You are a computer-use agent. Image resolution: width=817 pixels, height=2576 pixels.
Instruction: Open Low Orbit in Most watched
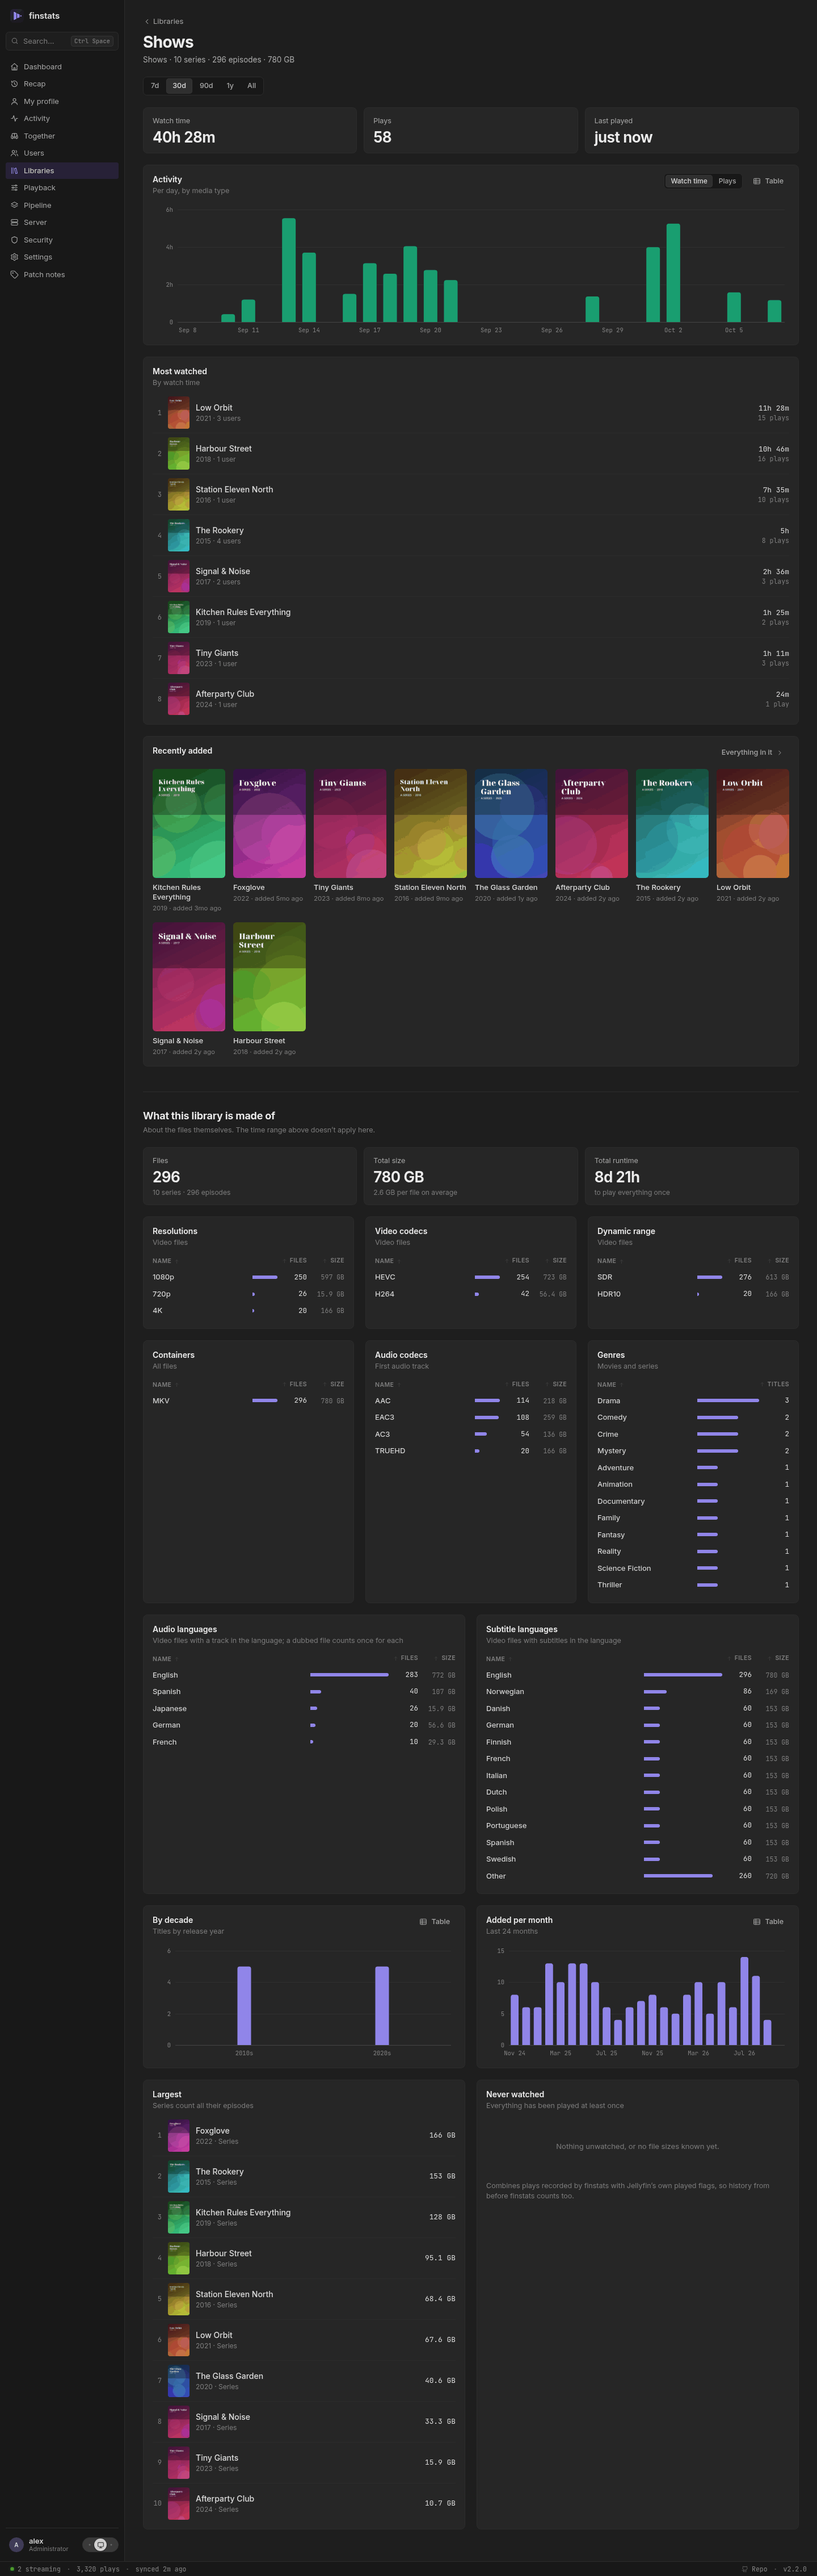pyautogui.click(x=470, y=413)
